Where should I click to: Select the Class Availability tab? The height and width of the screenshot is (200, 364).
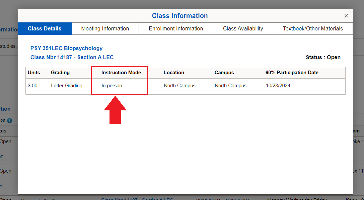pyautogui.click(x=243, y=28)
